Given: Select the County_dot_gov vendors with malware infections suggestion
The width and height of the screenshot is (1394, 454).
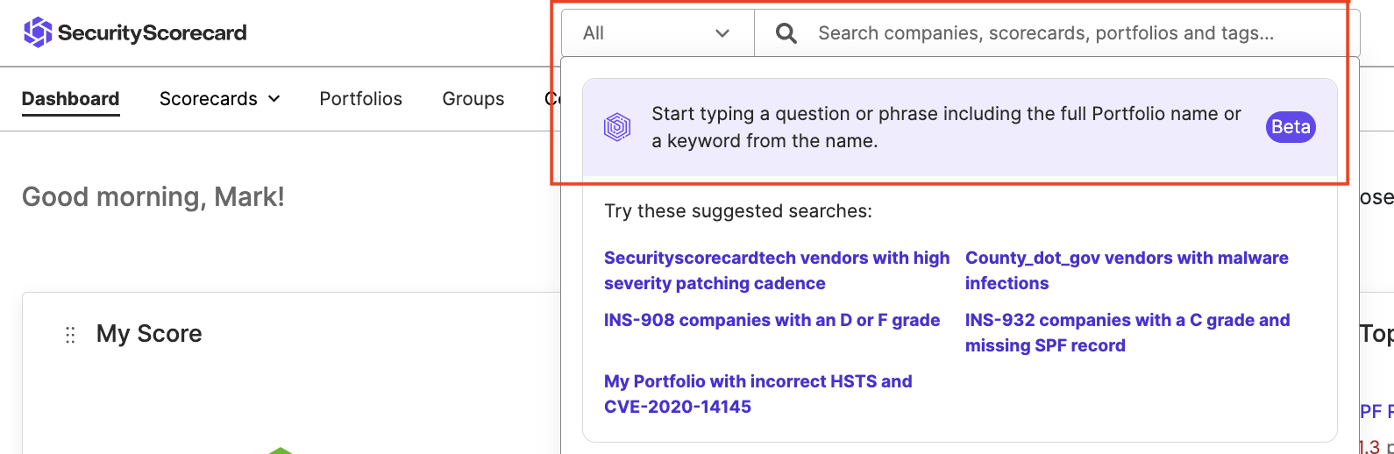Looking at the screenshot, I should (x=1127, y=271).
